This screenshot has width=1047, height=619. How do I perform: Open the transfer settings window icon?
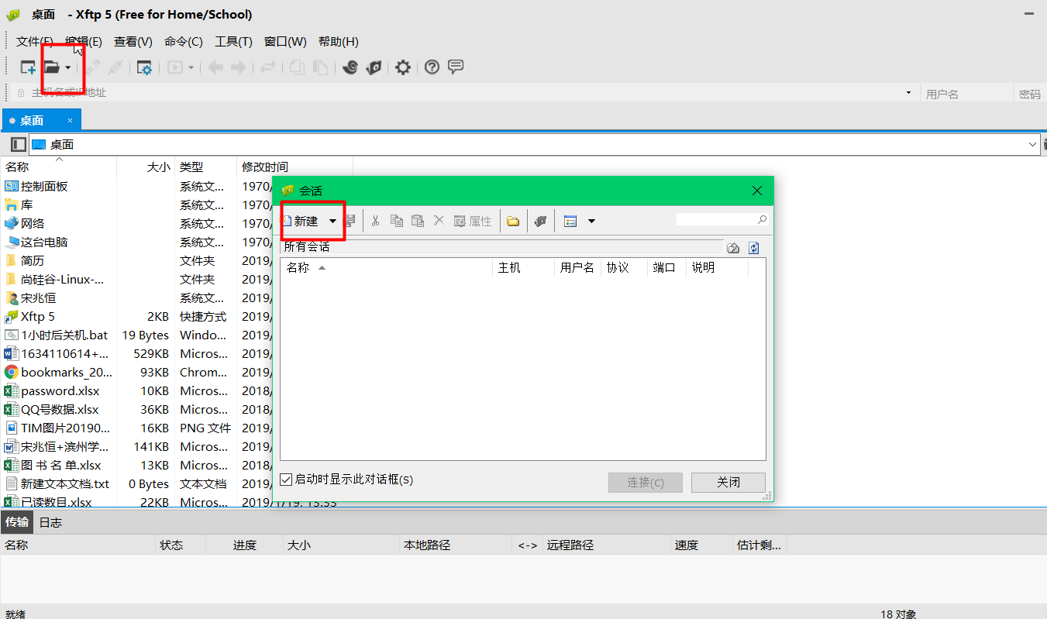click(143, 67)
